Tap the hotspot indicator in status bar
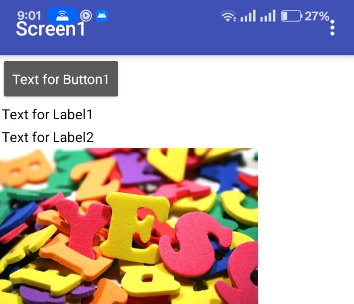354x304 pixels. click(62, 16)
